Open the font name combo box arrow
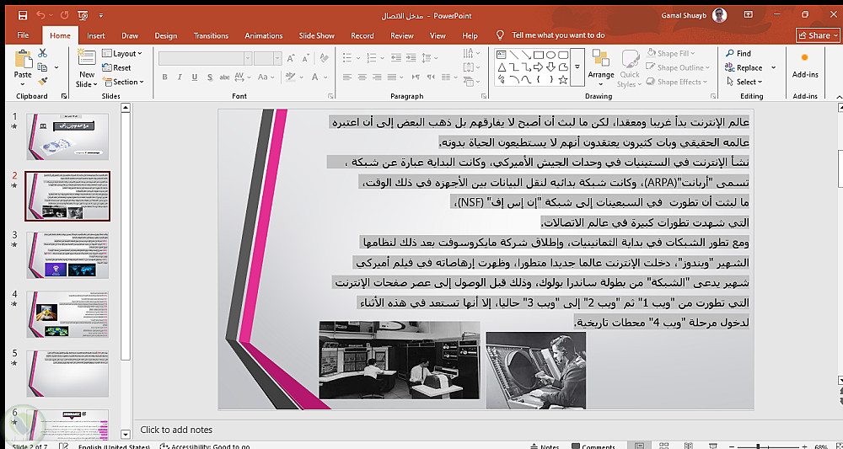This screenshot has width=843, height=449. pyautogui.click(x=248, y=58)
